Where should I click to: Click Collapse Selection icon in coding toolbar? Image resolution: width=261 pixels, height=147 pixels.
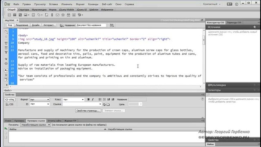(6, 48)
